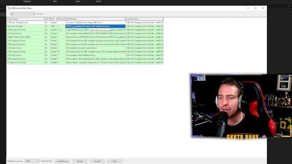Click the highlighted XINPUT compatible HID device cell

point(95,26)
